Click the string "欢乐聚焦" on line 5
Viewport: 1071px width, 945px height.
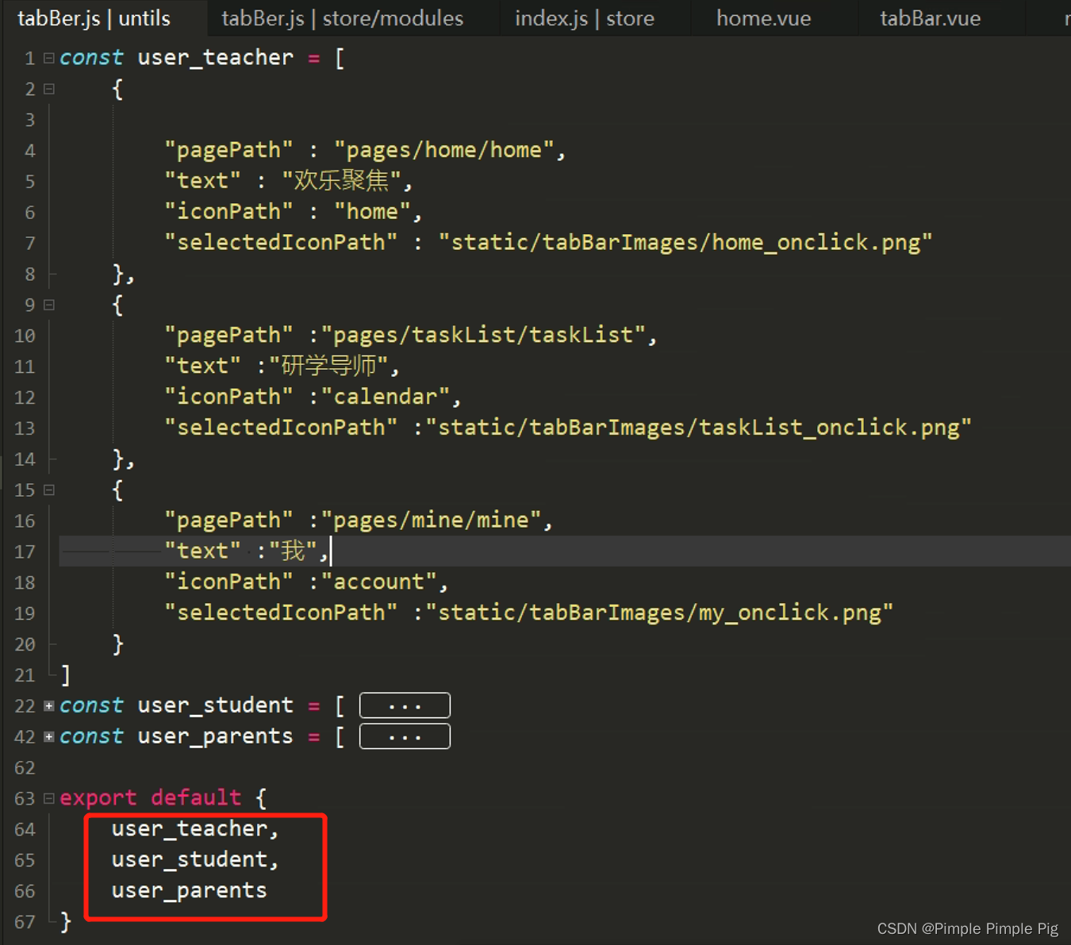[x=341, y=181]
